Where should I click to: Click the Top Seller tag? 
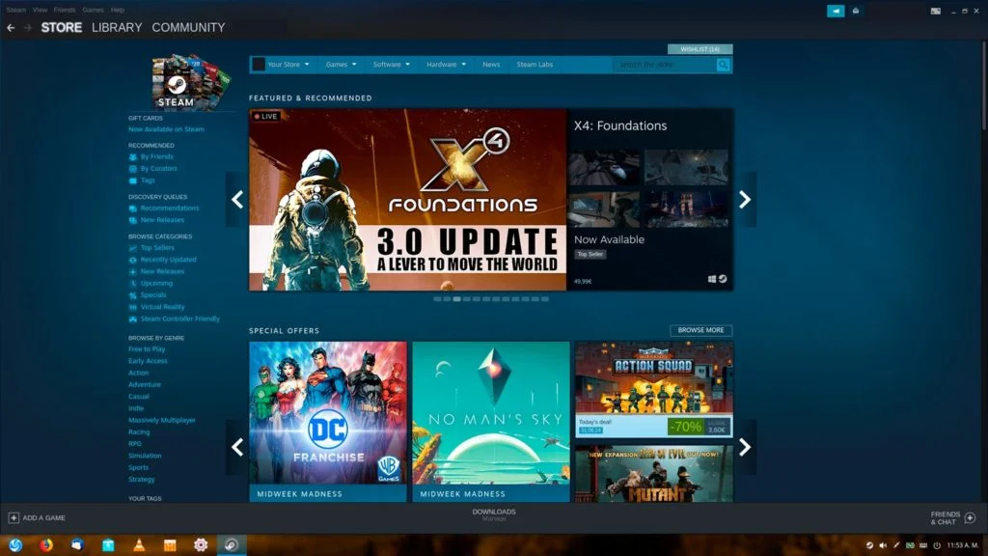(x=590, y=255)
